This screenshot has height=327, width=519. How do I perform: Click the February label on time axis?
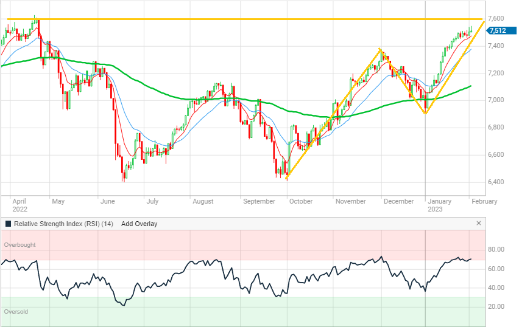[x=484, y=201]
